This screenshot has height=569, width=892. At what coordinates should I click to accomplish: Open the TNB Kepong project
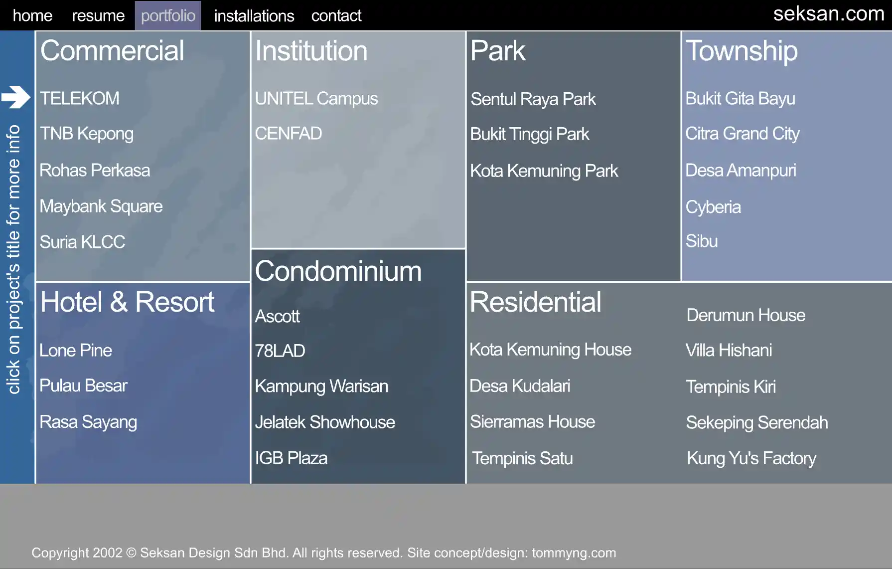[x=87, y=134]
